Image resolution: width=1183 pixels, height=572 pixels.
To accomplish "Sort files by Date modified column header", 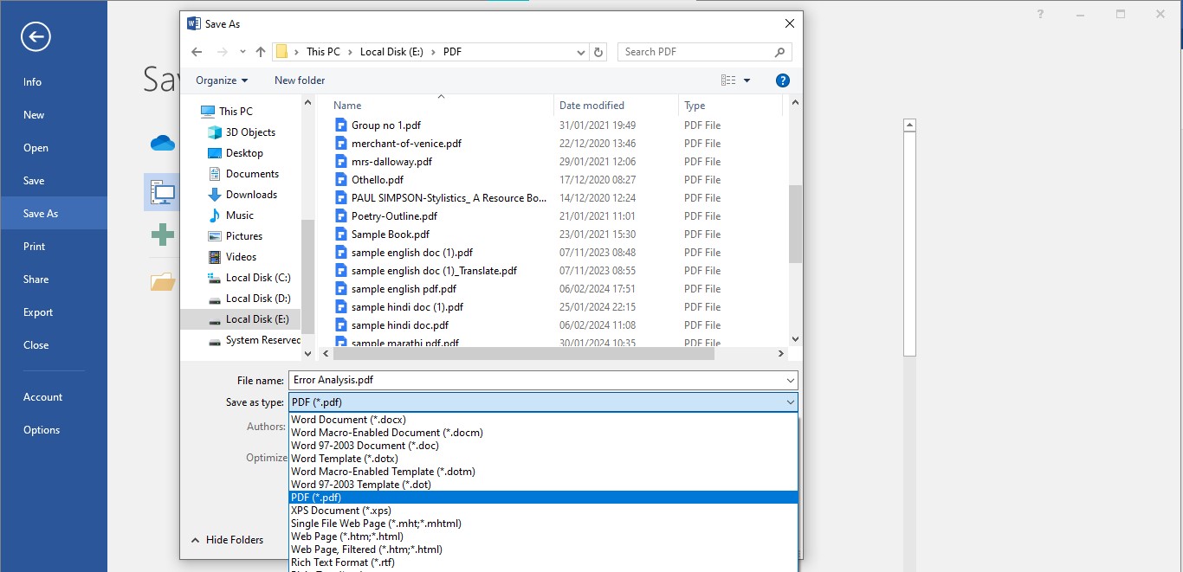I will coord(591,106).
